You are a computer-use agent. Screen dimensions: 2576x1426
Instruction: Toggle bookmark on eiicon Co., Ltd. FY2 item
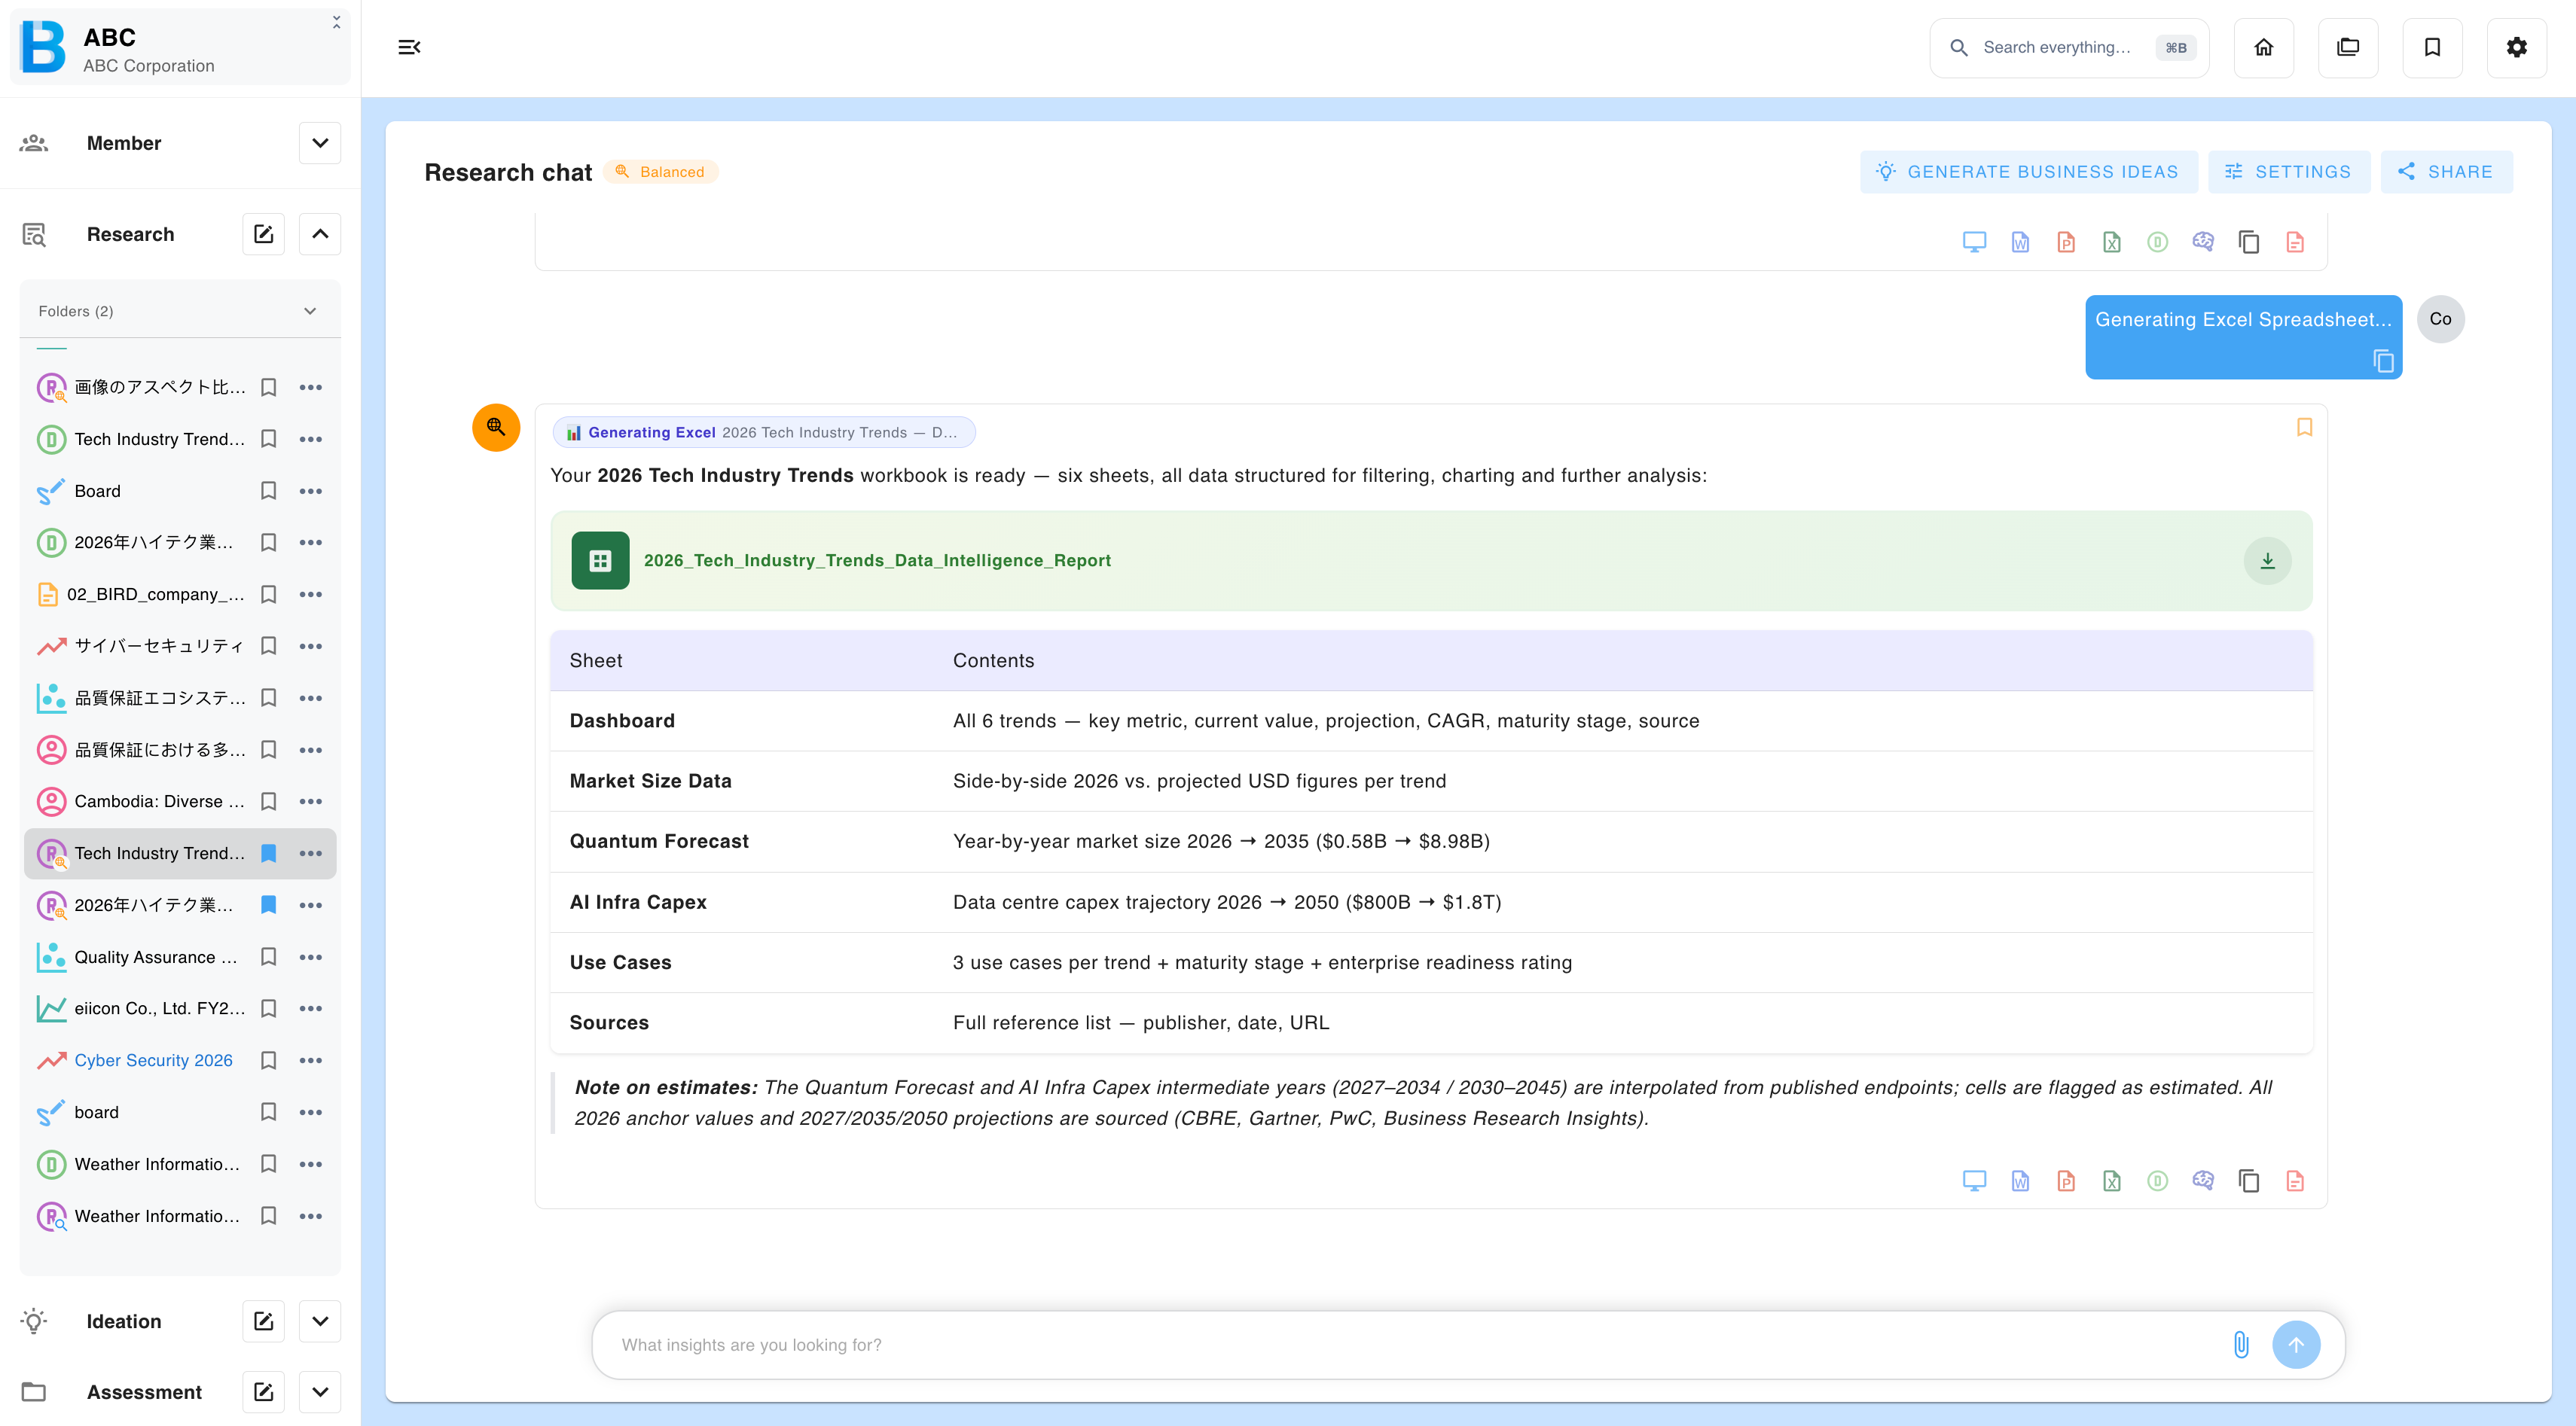click(268, 1008)
